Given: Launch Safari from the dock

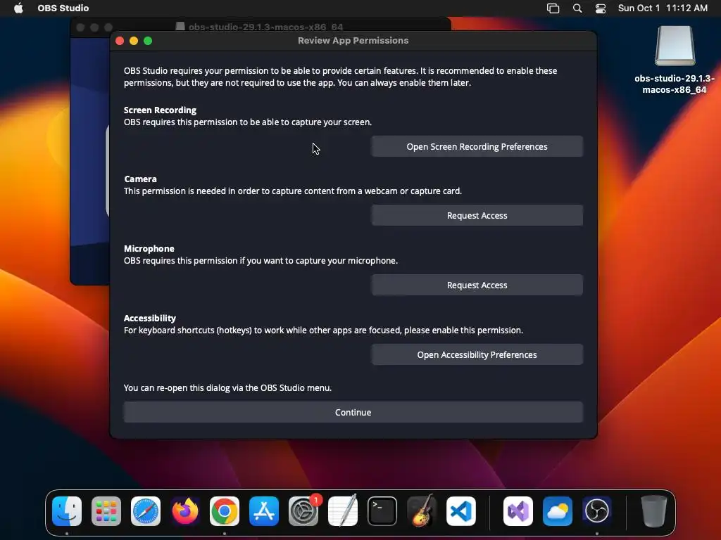Looking at the screenshot, I should (146, 511).
